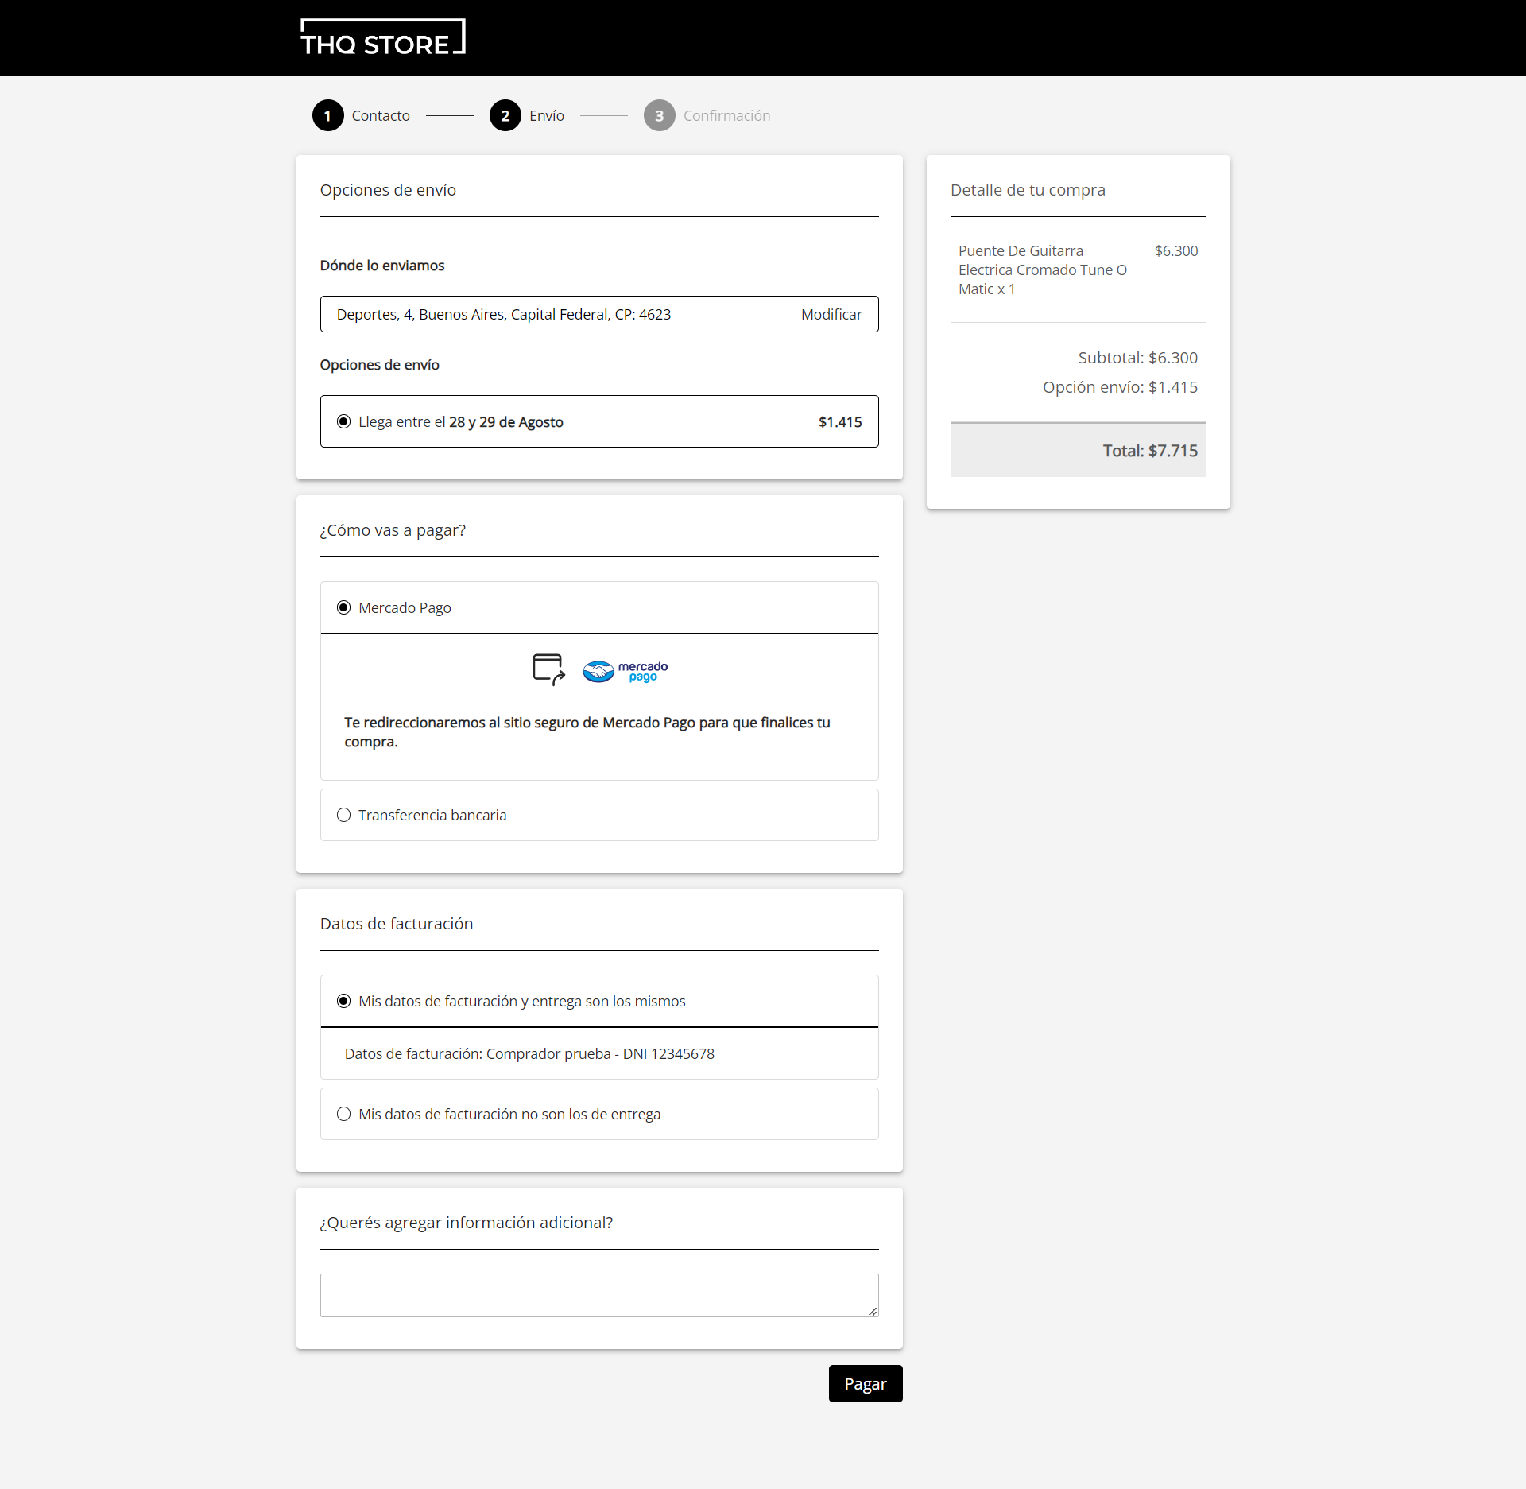This screenshot has width=1526, height=1489.
Task: Click the Total $7.715 summary bar
Action: [1078, 451]
